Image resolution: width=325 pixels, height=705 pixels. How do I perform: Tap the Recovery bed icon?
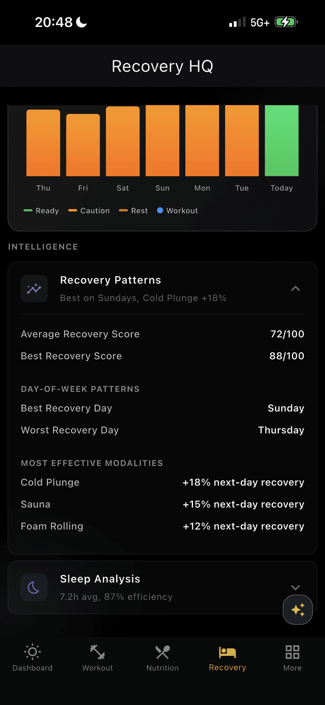pos(227,652)
